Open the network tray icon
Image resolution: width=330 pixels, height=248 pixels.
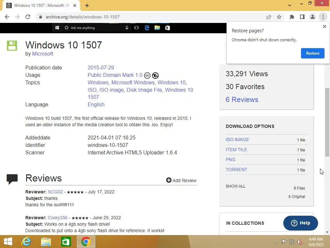[292, 242]
